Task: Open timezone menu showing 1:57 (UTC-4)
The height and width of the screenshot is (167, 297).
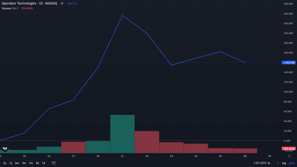Action: (262, 163)
